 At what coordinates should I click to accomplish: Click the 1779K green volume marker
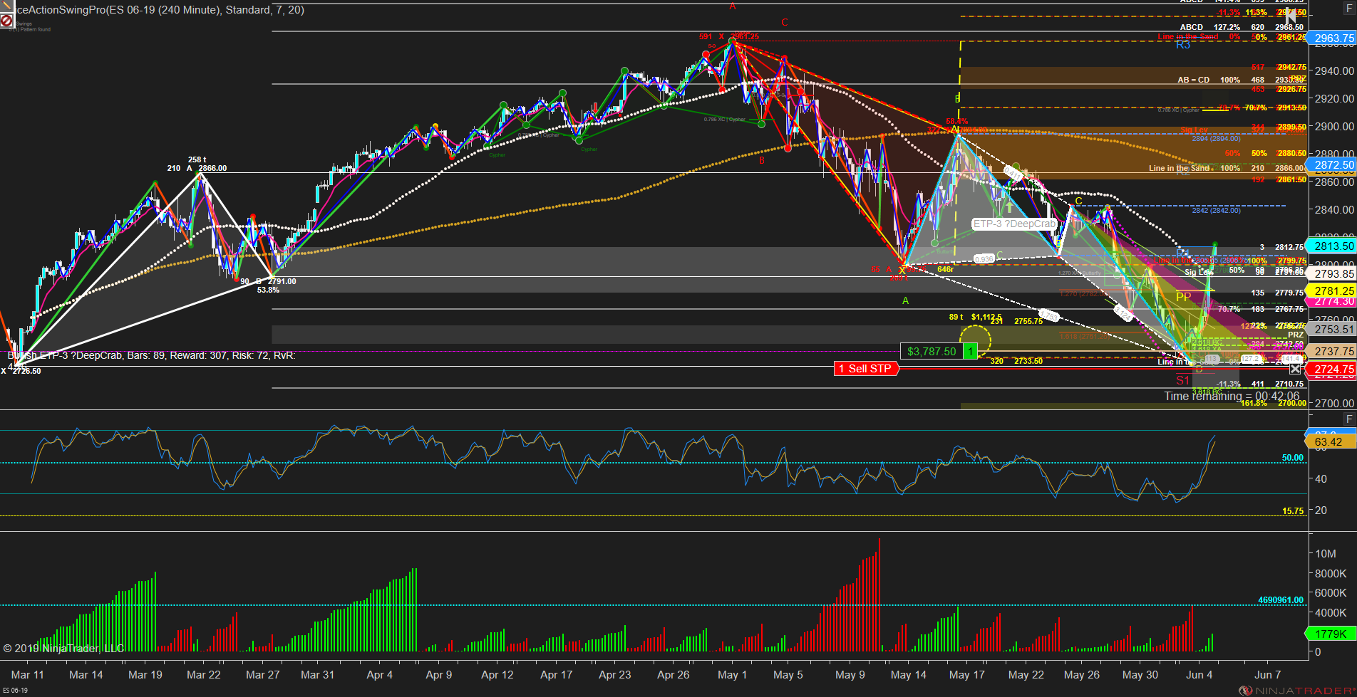tap(1330, 634)
